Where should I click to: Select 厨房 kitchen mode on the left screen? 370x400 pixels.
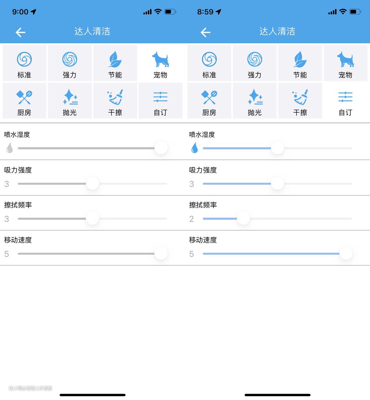click(24, 101)
